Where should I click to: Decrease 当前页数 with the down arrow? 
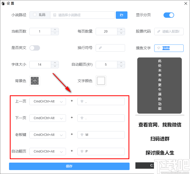coord(55,33)
